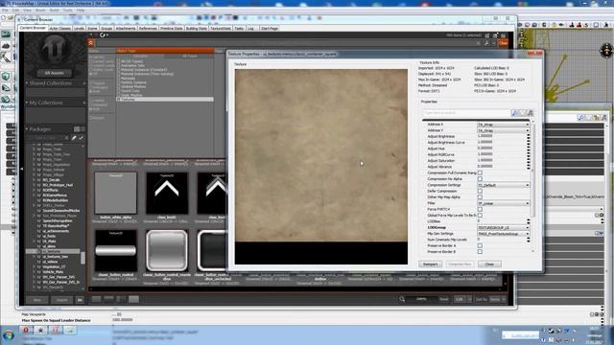Switch to the Levels tab

click(79, 29)
